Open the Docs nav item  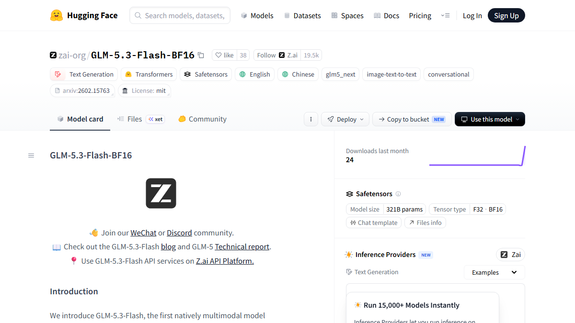(386, 15)
